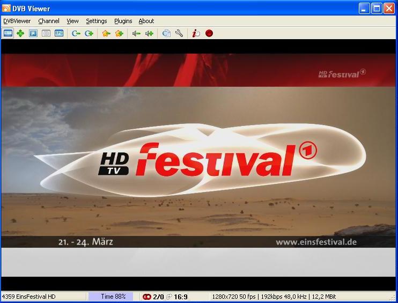Open options via wrench icon
398x303 pixels.
(x=179, y=33)
